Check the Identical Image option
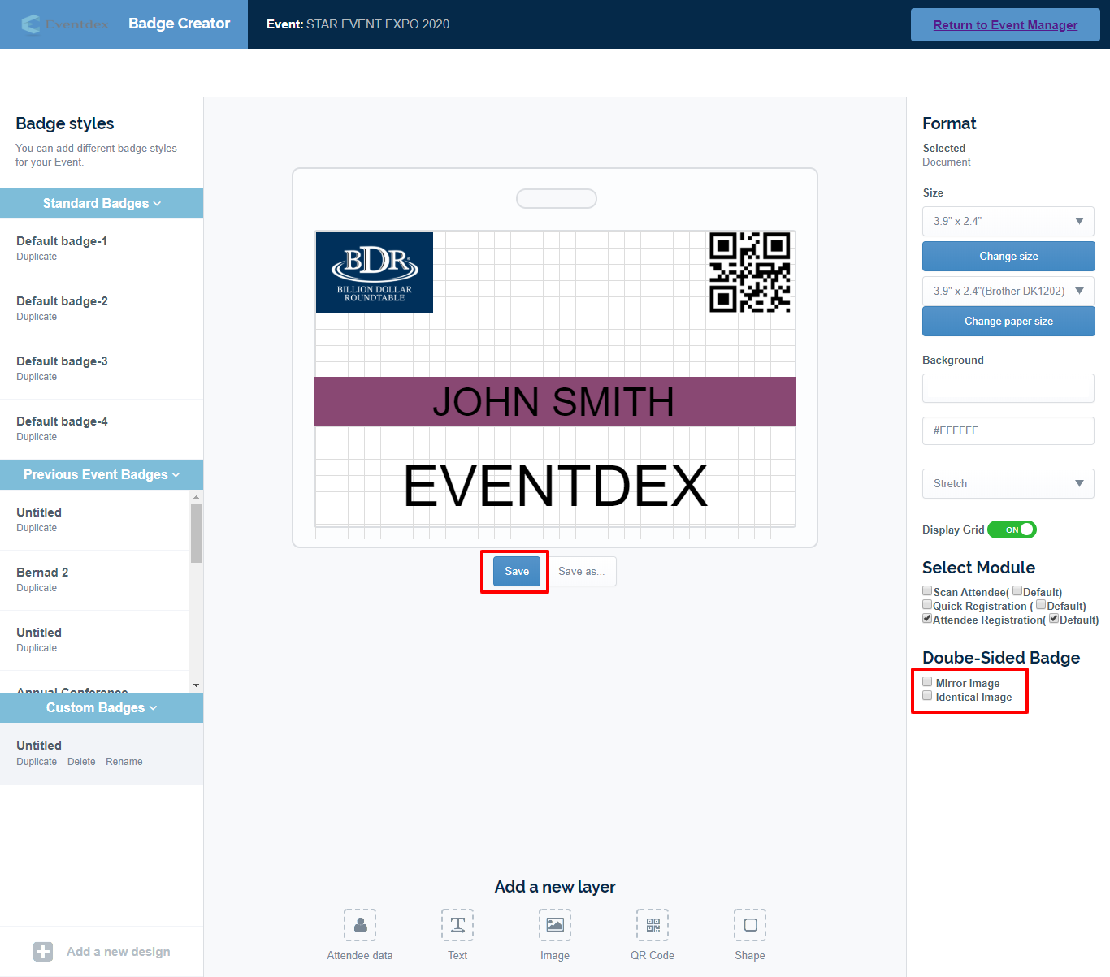 [927, 696]
